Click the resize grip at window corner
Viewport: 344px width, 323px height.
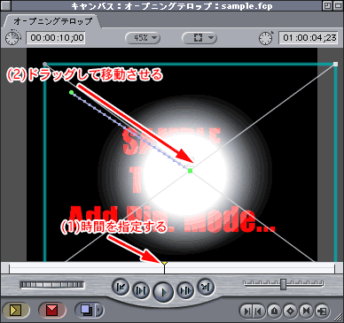tap(338, 318)
